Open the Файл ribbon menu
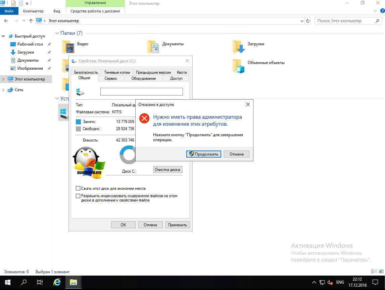 pos(9,11)
